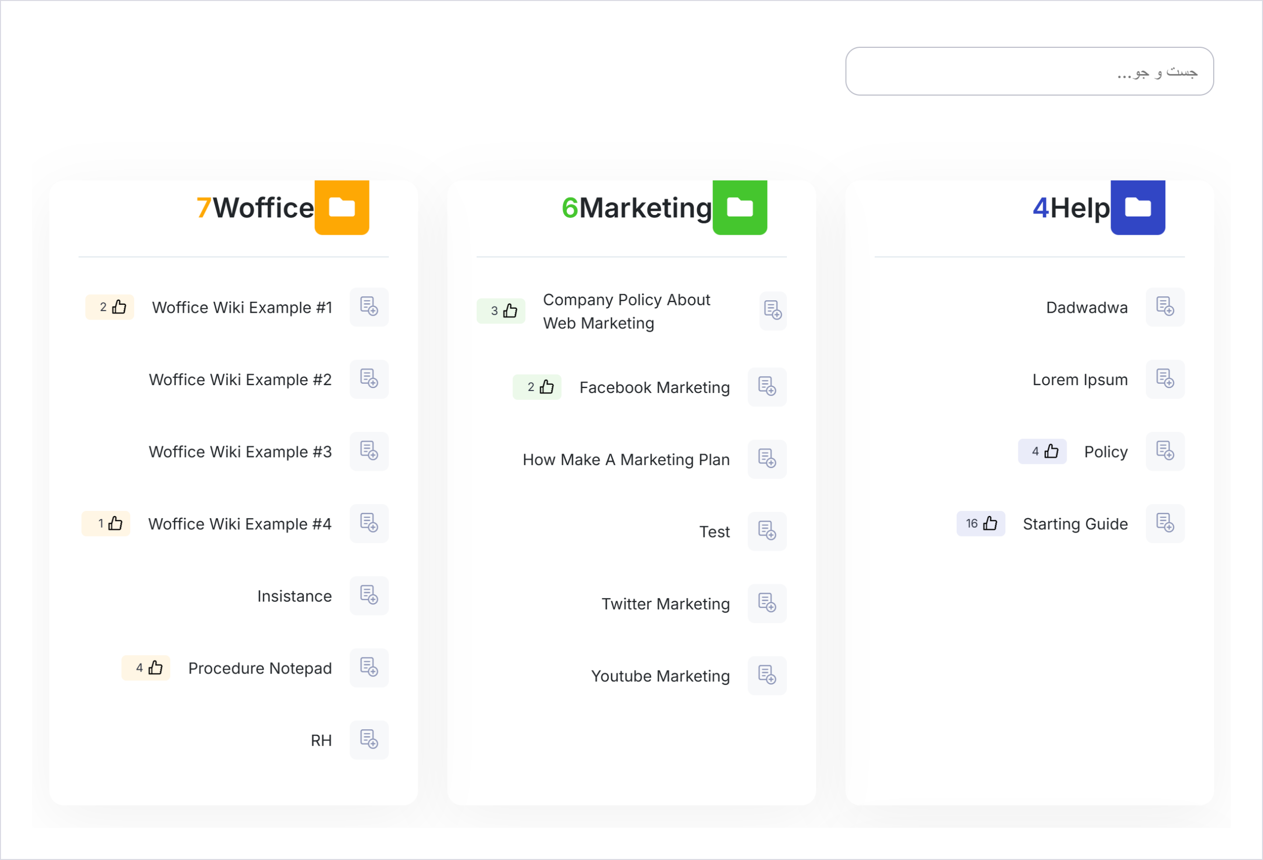This screenshot has width=1263, height=860.
Task: Click the 4 likes badge on Procedure Notepad
Action: point(146,668)
